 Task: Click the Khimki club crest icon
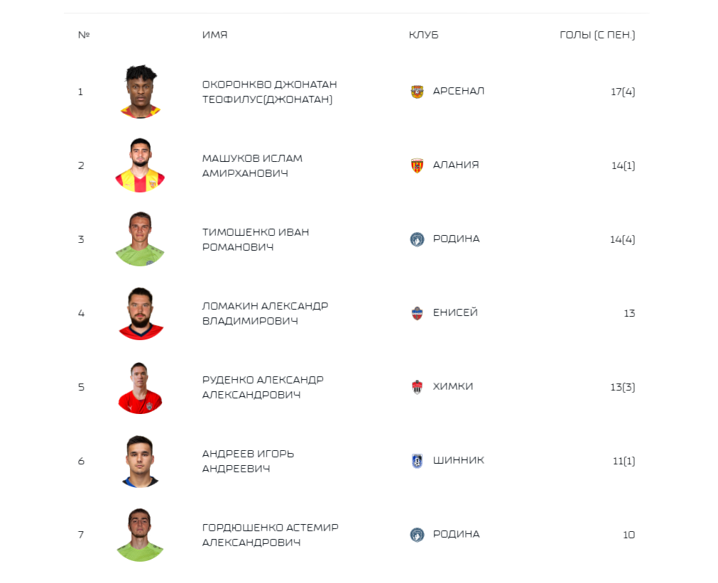pos(417,387)
